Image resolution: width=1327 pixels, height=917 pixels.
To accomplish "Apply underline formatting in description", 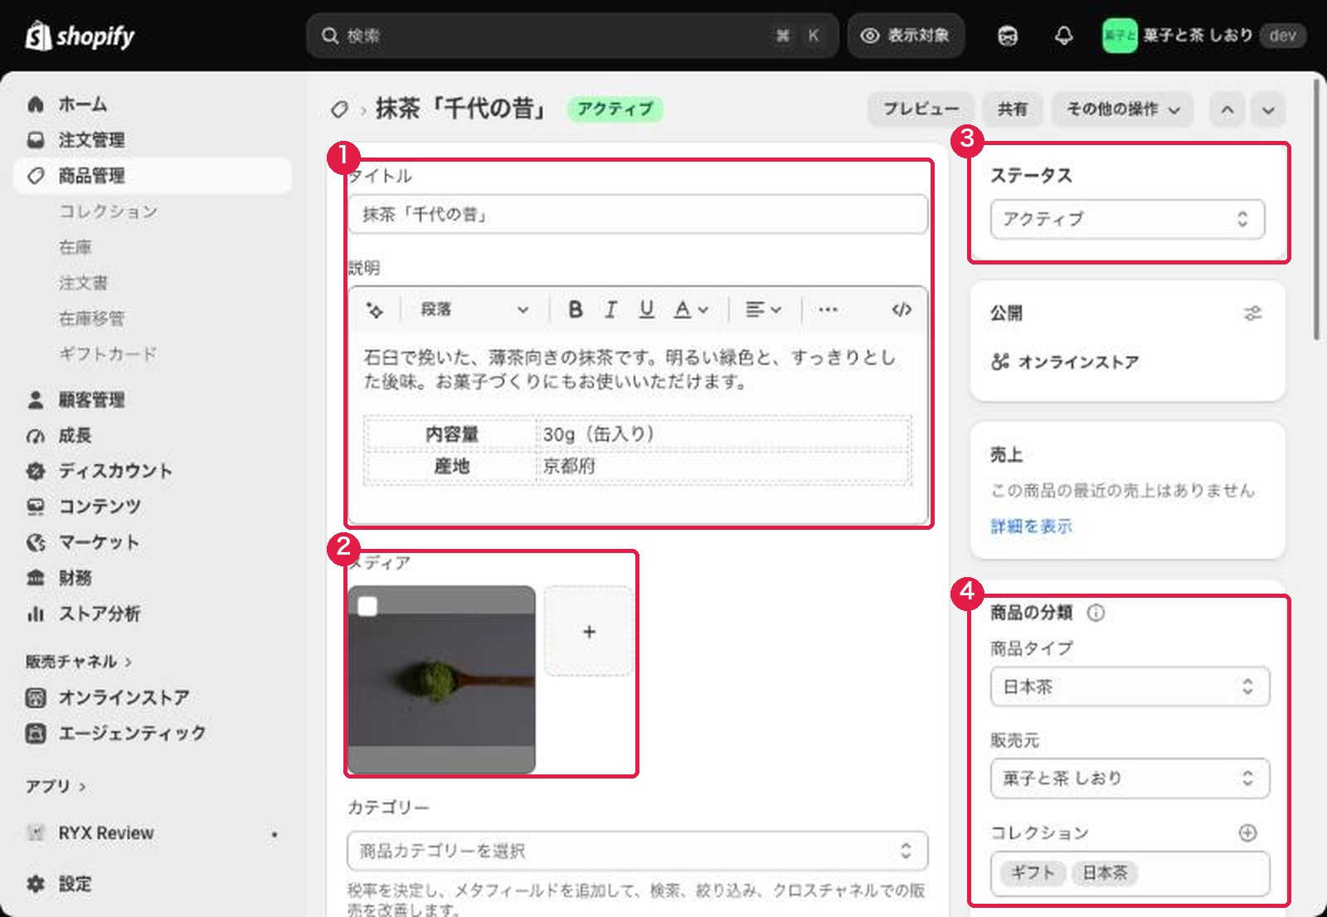I will (x=646, y=309).
